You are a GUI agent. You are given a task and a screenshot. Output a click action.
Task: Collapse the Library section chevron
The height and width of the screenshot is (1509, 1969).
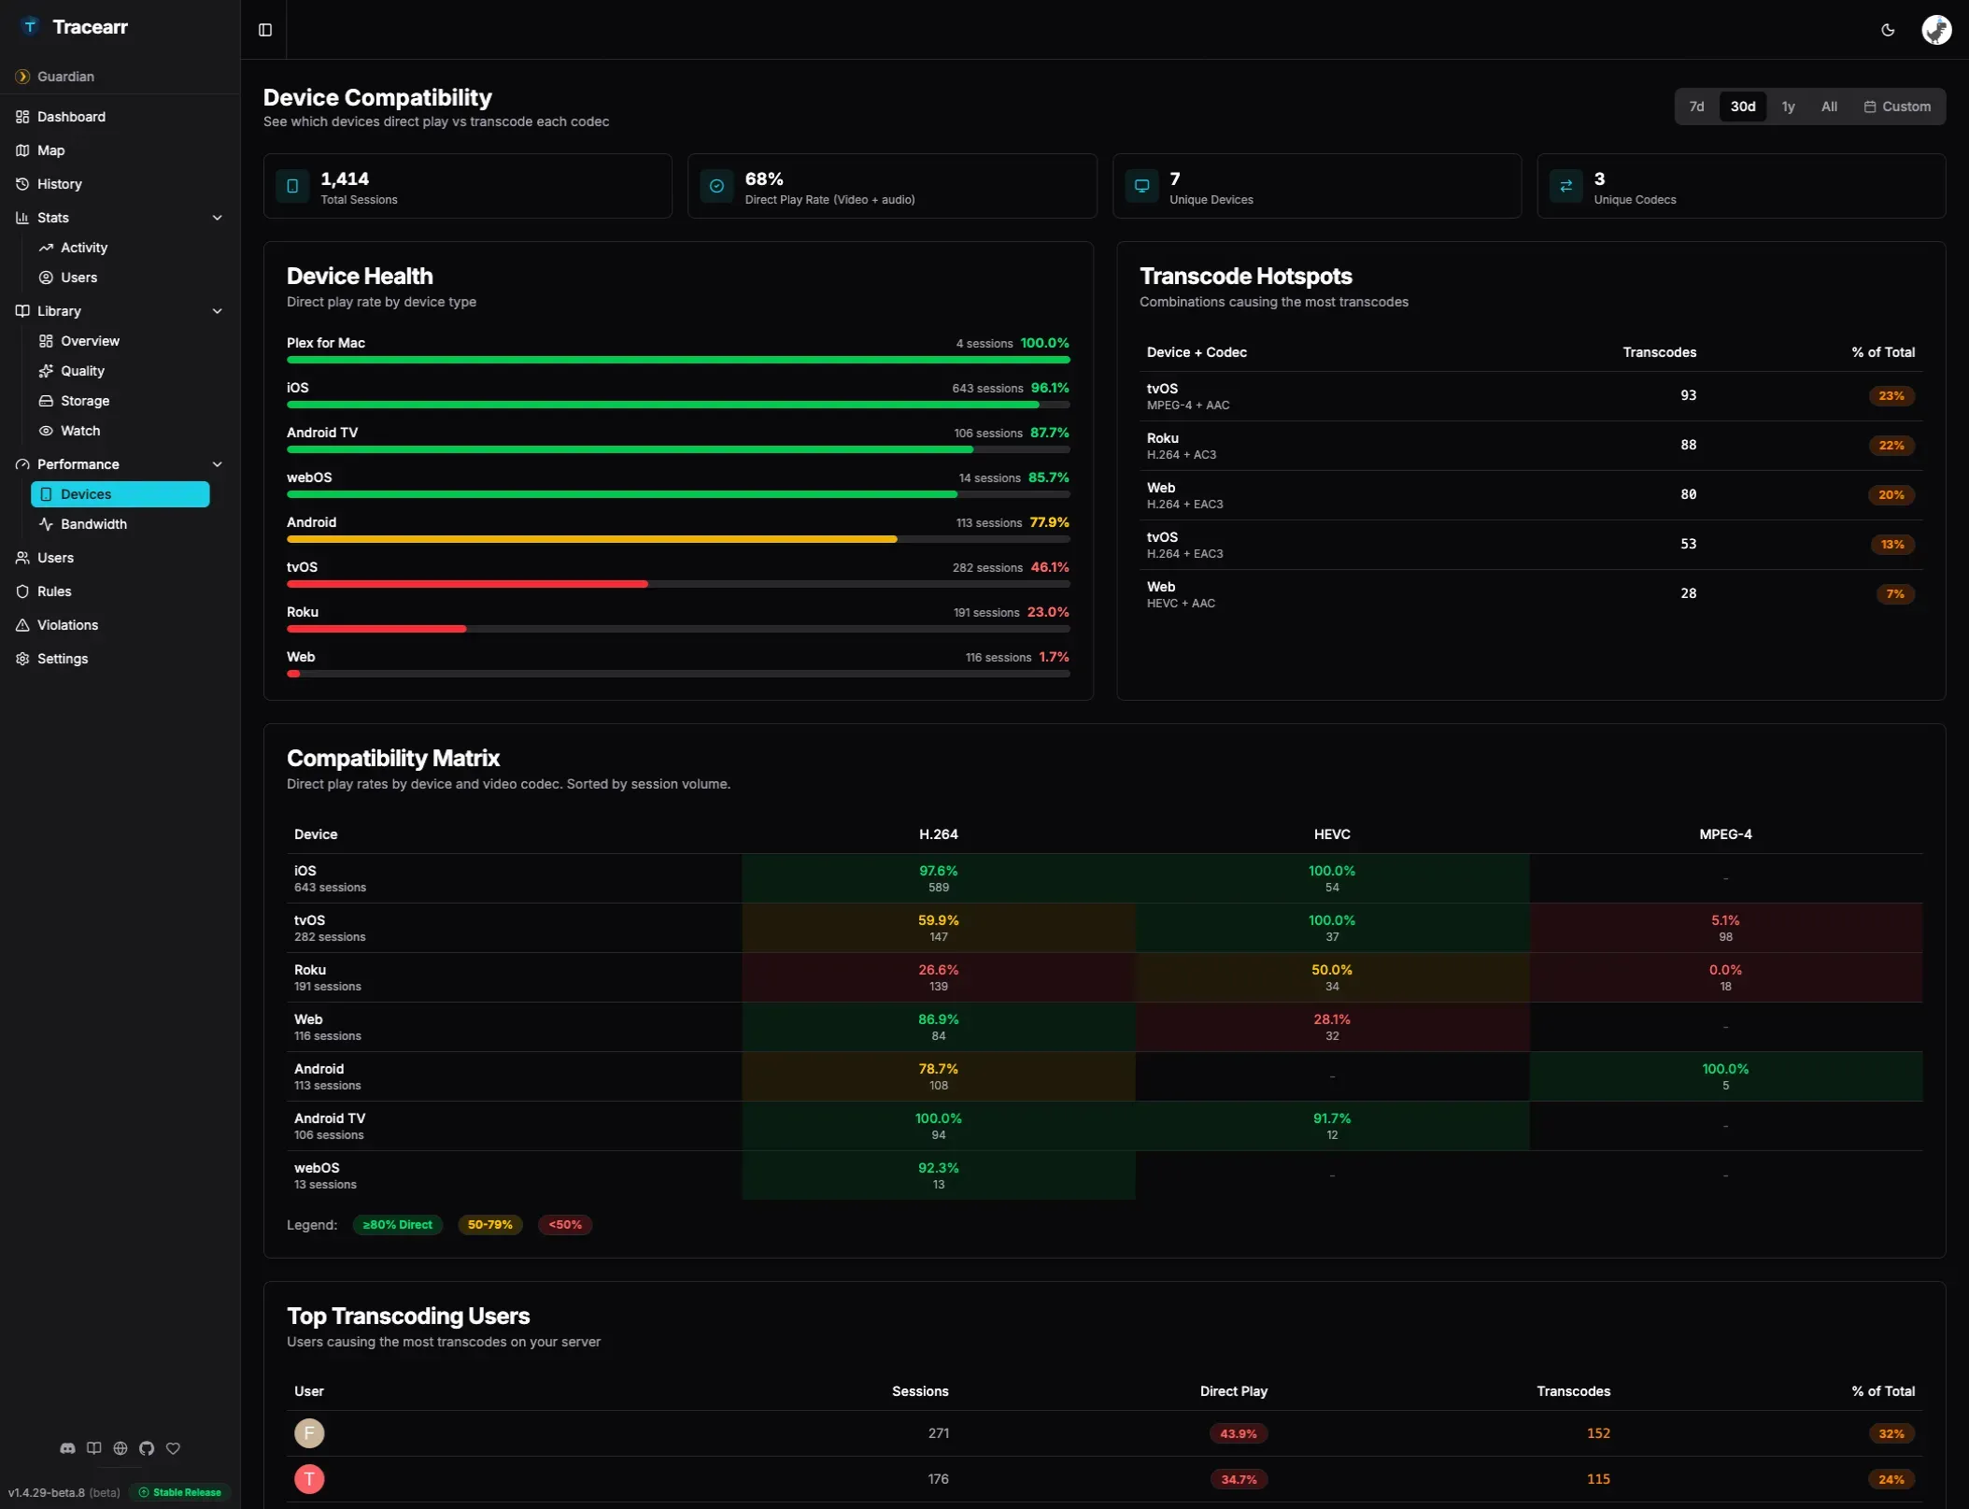pyautogui.click(x=218, y=311)
